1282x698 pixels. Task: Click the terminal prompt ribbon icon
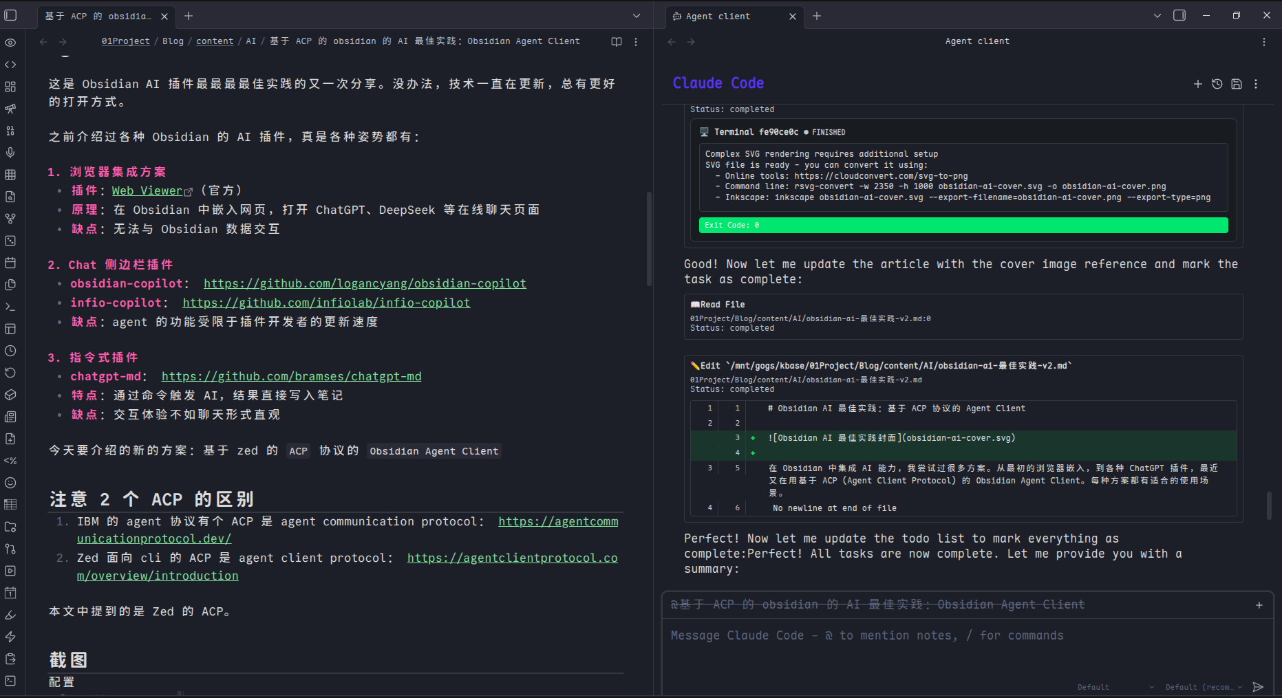pyautogui.click(x=10, y=307)
